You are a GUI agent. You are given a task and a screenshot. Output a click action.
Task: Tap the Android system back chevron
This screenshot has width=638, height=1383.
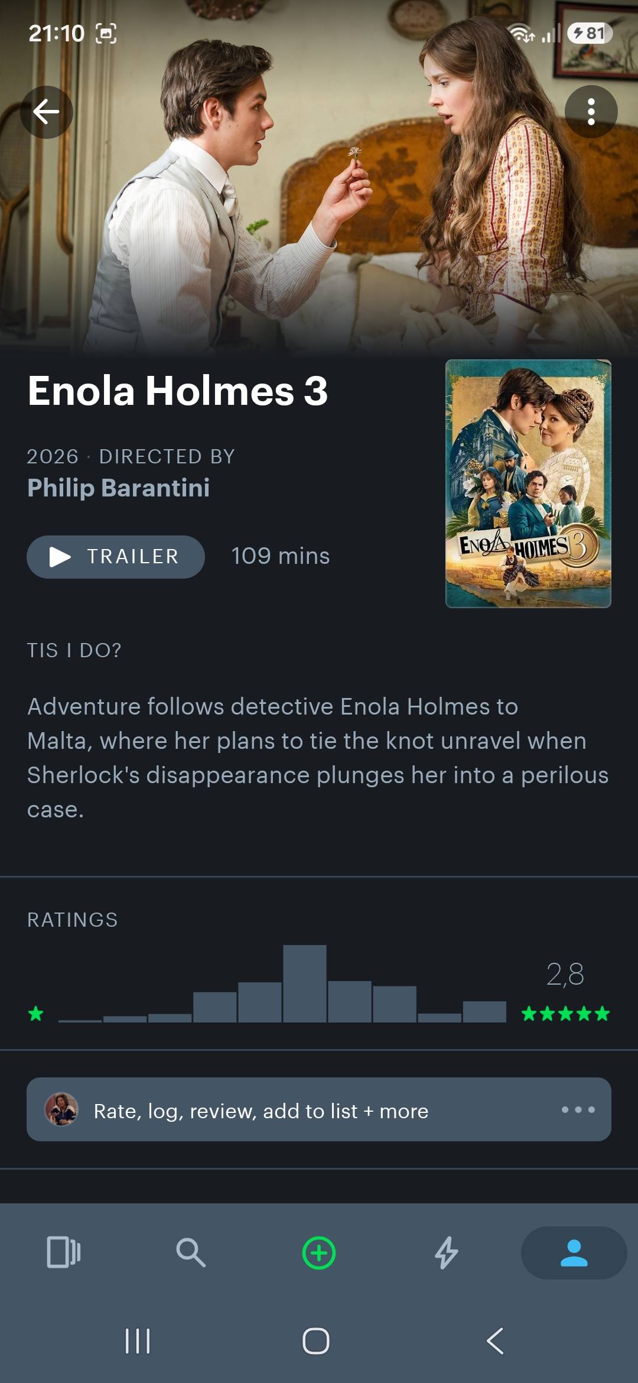[495, 1341]
